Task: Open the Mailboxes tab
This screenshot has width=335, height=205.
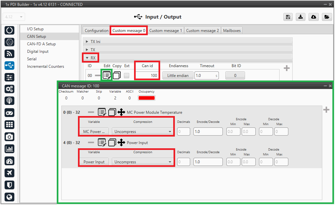Action: (232, 31)
